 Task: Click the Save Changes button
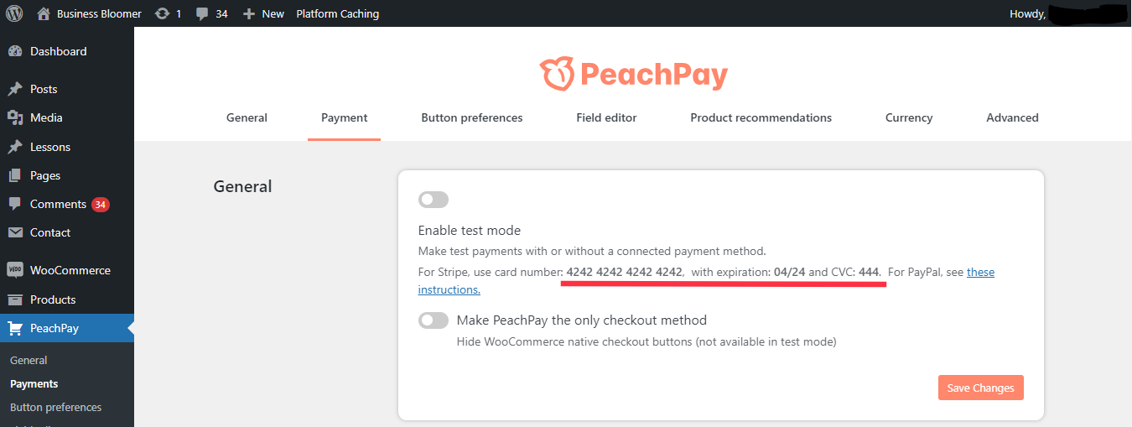click(981, 388)
